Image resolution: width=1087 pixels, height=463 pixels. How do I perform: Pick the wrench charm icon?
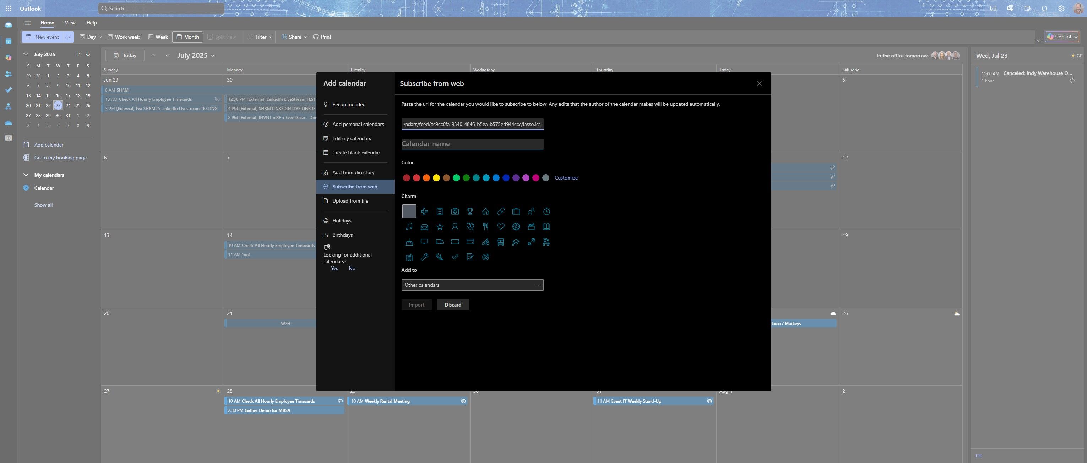pyautogui.click(x=424, y=257)
